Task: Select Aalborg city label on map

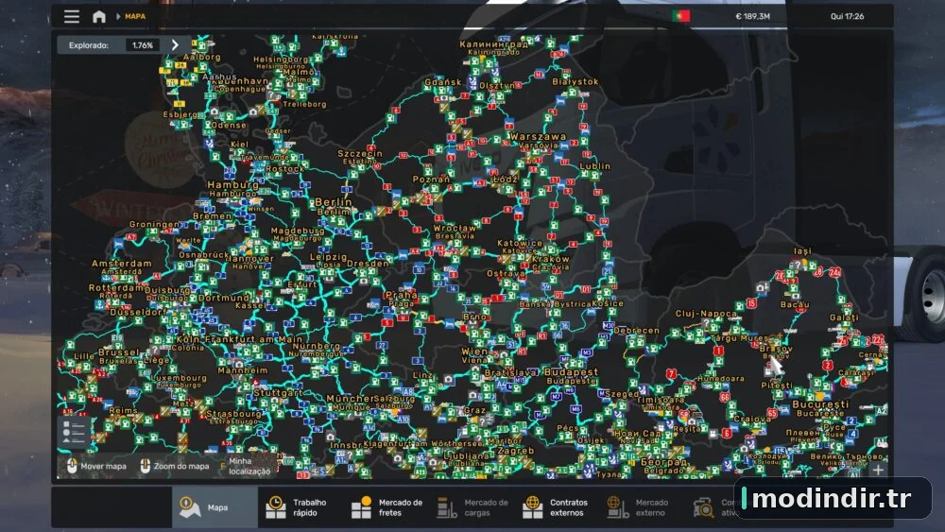Action: [x=202, y=58]
